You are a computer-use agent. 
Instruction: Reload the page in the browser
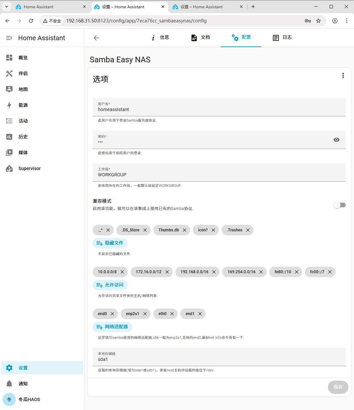(31, 21)
